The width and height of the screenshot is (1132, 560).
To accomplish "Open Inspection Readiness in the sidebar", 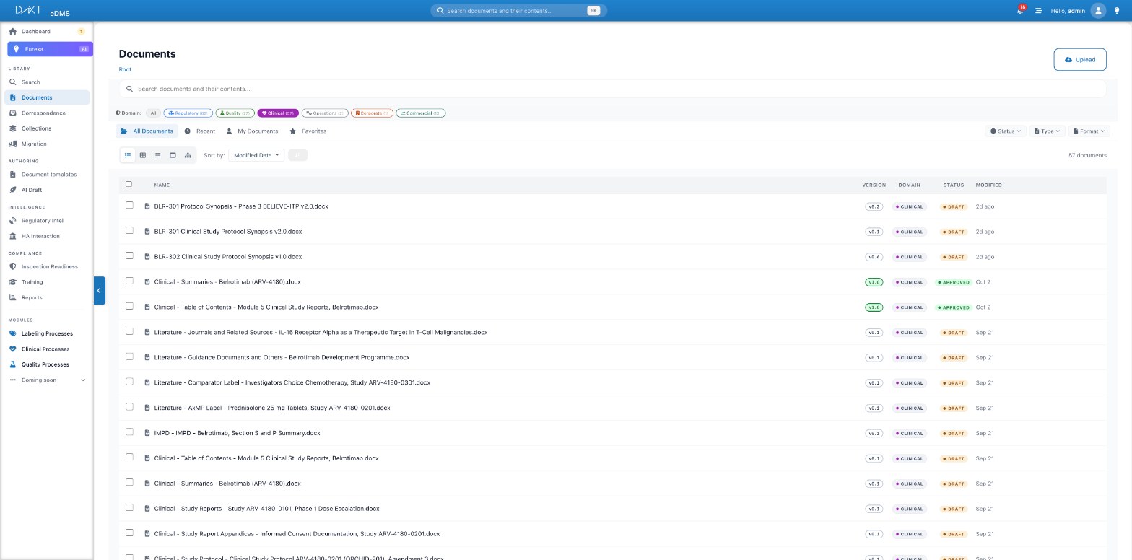I will point(47,266).
